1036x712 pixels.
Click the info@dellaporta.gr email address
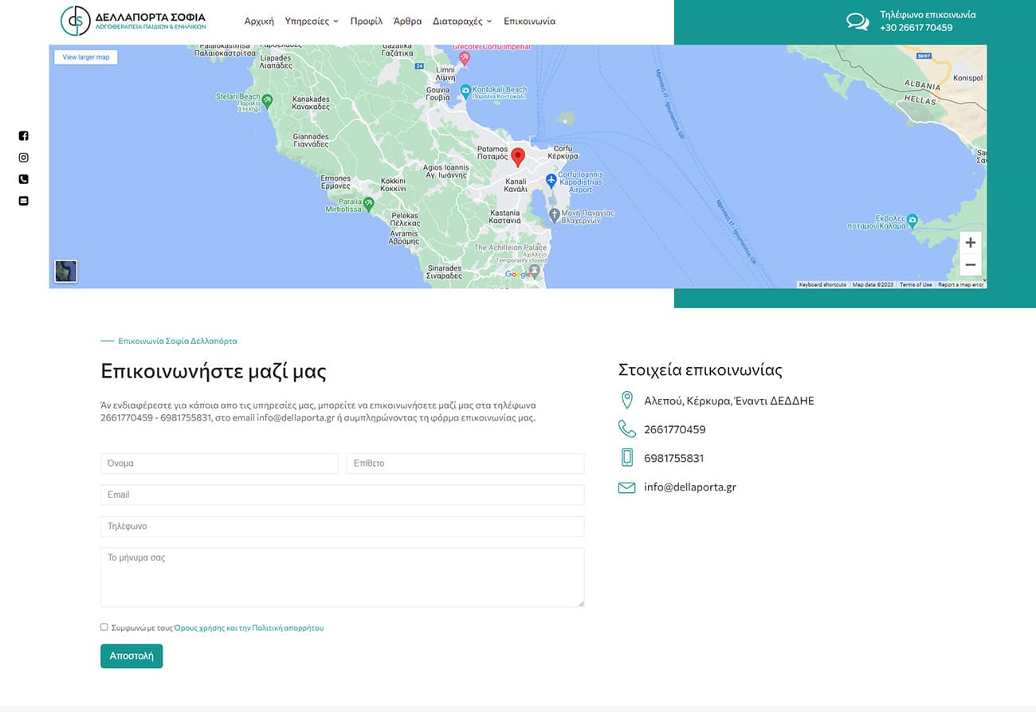(690, 487)
